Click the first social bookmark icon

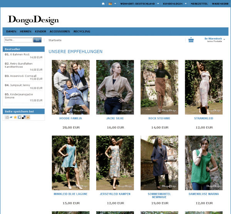pyautogui.click(x=7, y=117)
